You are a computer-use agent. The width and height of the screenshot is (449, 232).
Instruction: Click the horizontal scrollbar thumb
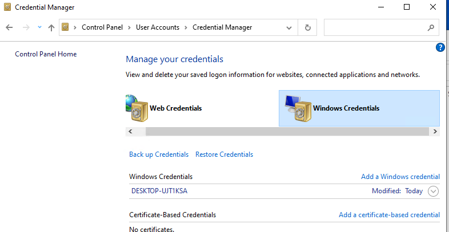287,132
